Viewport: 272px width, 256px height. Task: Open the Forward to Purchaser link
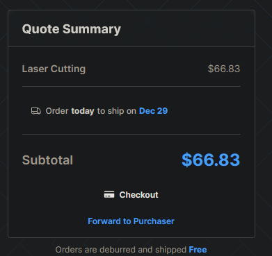click(131, 221)
